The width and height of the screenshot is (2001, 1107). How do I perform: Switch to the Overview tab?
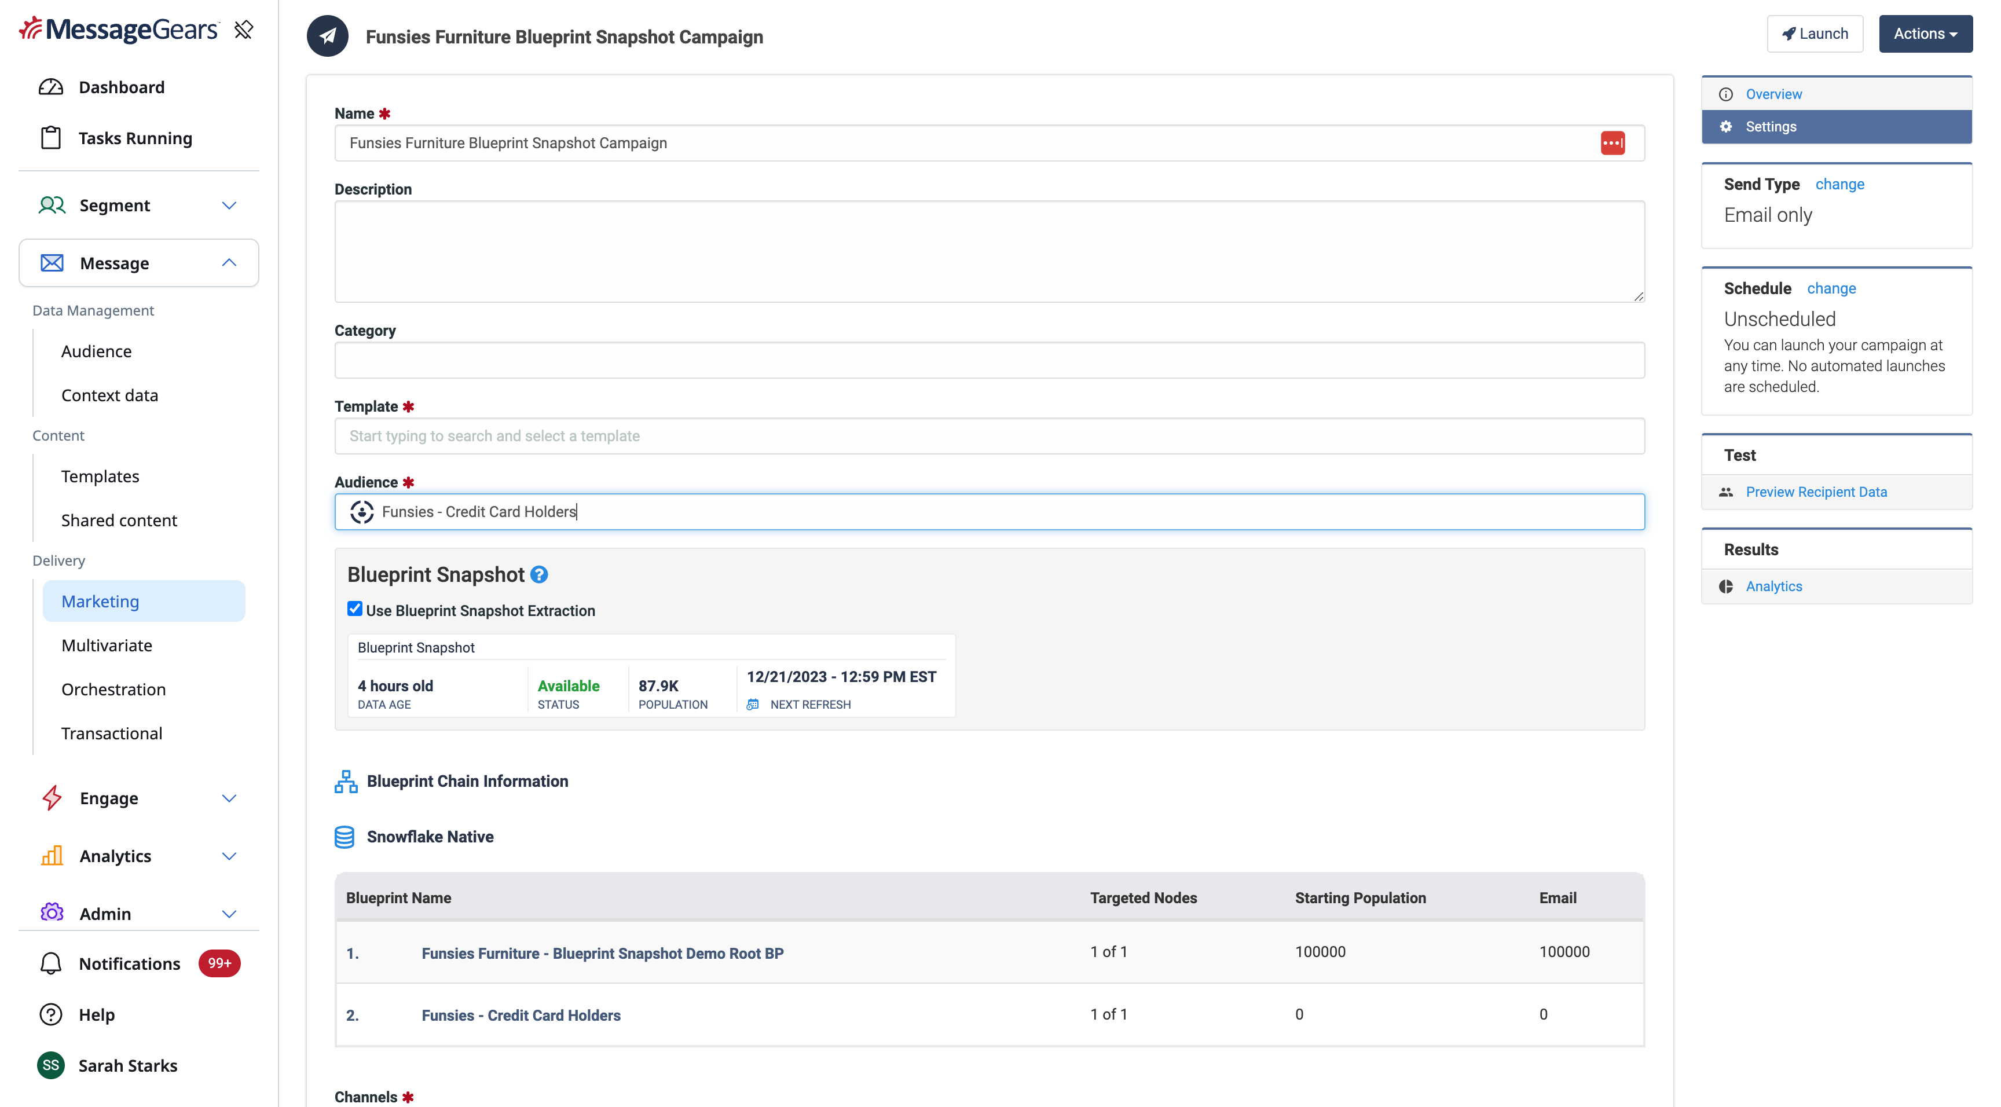click(x=1837, y=95)
